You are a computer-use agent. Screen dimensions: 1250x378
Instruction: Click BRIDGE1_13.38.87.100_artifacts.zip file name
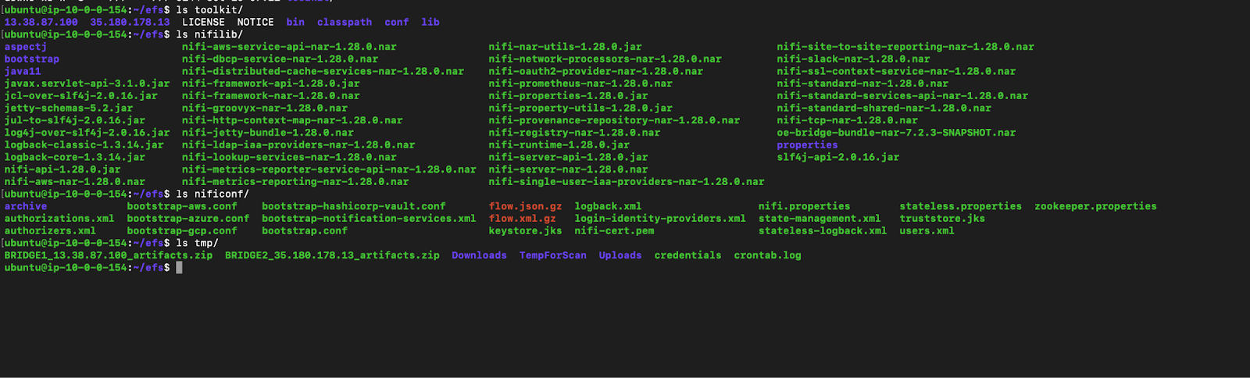[x=109, y=255]
